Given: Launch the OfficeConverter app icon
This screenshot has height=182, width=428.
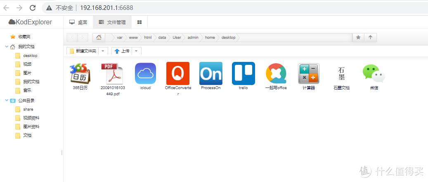Looking at the screenshot, I should 177,73.
